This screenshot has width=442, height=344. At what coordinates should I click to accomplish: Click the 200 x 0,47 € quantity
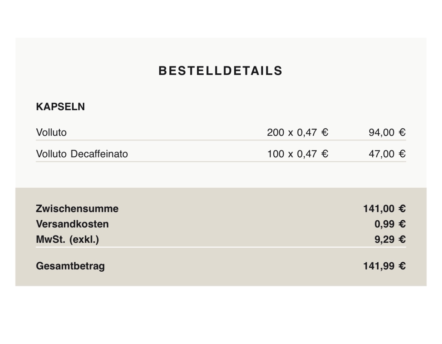[x=297, y=133]
